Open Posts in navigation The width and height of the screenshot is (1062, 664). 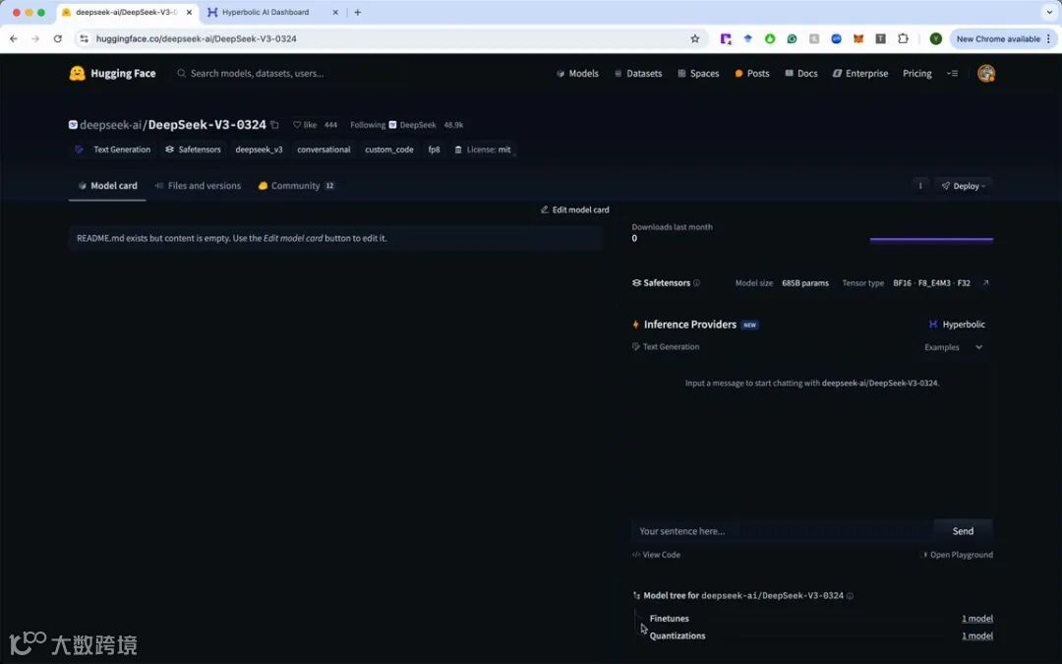752,73
